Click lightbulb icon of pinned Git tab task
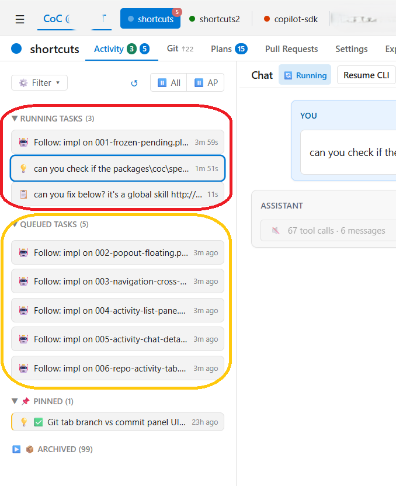This screenshot has width=396, height=486. tap(23, 422)
